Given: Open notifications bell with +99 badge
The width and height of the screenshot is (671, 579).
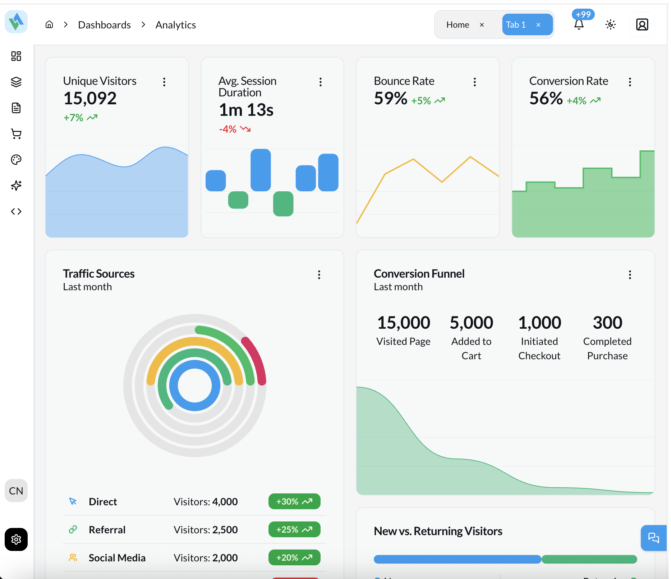Looking at the screenshot, I should [x=579, y=24].
